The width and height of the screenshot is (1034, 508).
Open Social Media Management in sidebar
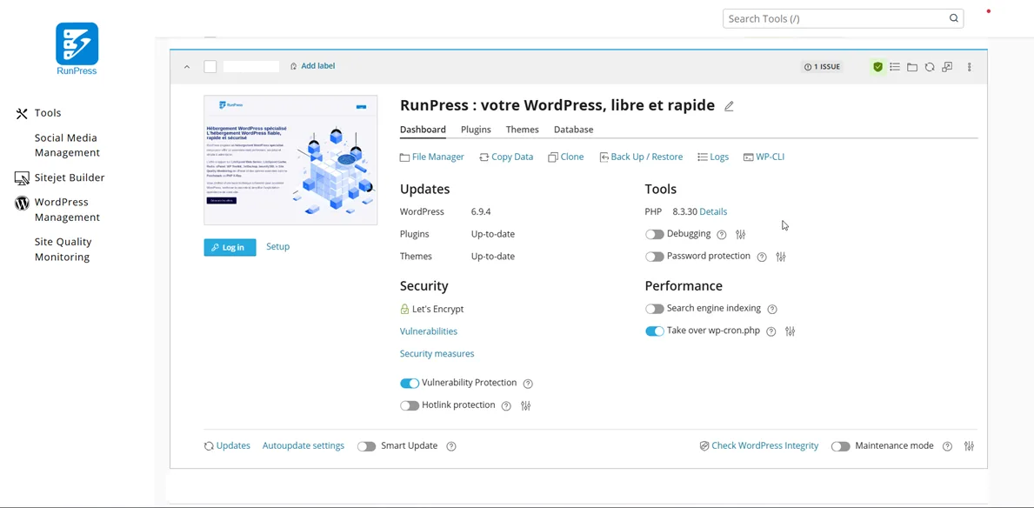click(x=67, y=145)
